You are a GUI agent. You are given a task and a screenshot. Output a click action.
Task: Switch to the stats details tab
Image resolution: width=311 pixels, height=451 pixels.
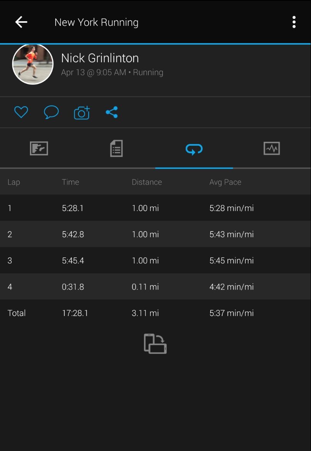pos(116,148)
